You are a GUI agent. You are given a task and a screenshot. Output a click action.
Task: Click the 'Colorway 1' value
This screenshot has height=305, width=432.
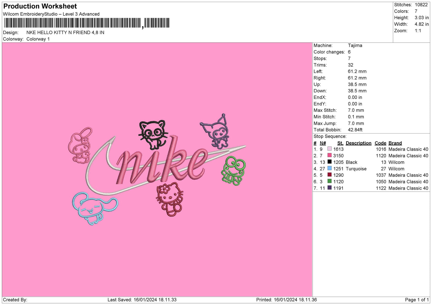(x=38, y=39)
